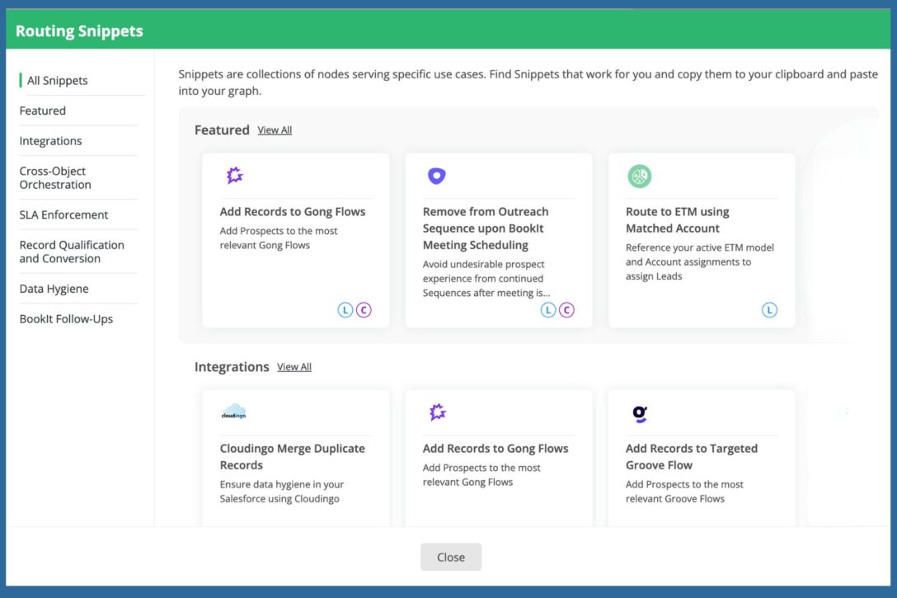Click L badge on Remove from Outreach card
Image resolution: width=897 pixels, height=598 pixels.
click(548, 309)
